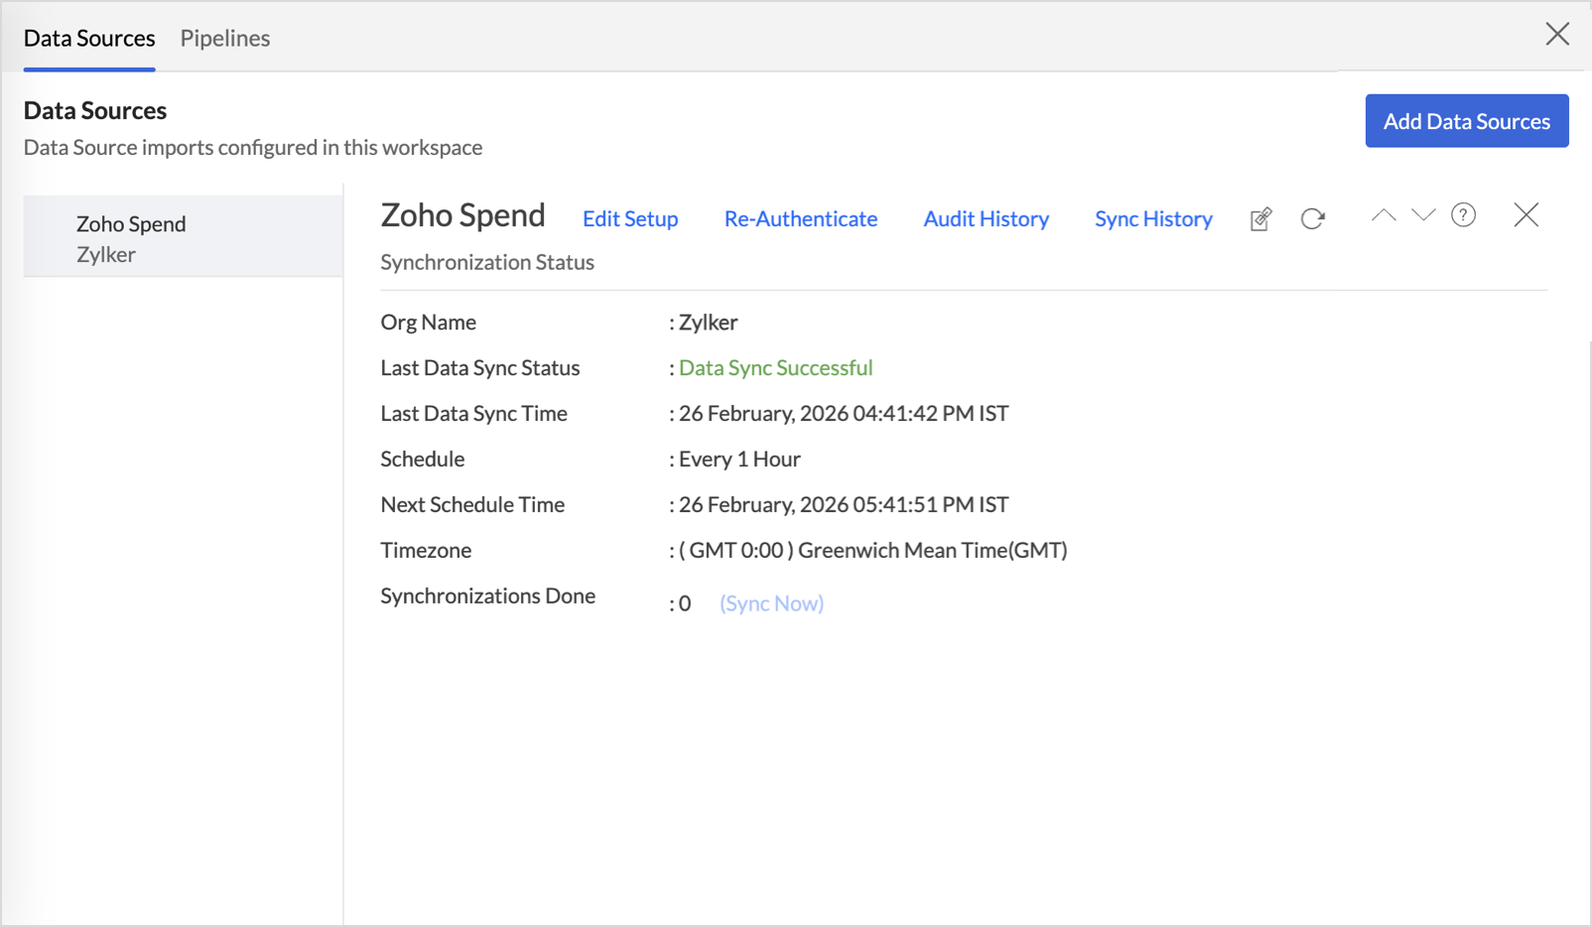Go to previous data source with up chevron
The height and width of the screenshot is (927, 1592).
(1383, 215)
